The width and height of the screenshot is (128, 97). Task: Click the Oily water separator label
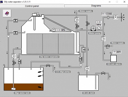pyautogui.click(x=49, y=57)
